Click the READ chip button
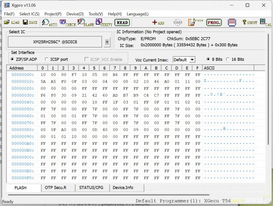 [122, 23]
